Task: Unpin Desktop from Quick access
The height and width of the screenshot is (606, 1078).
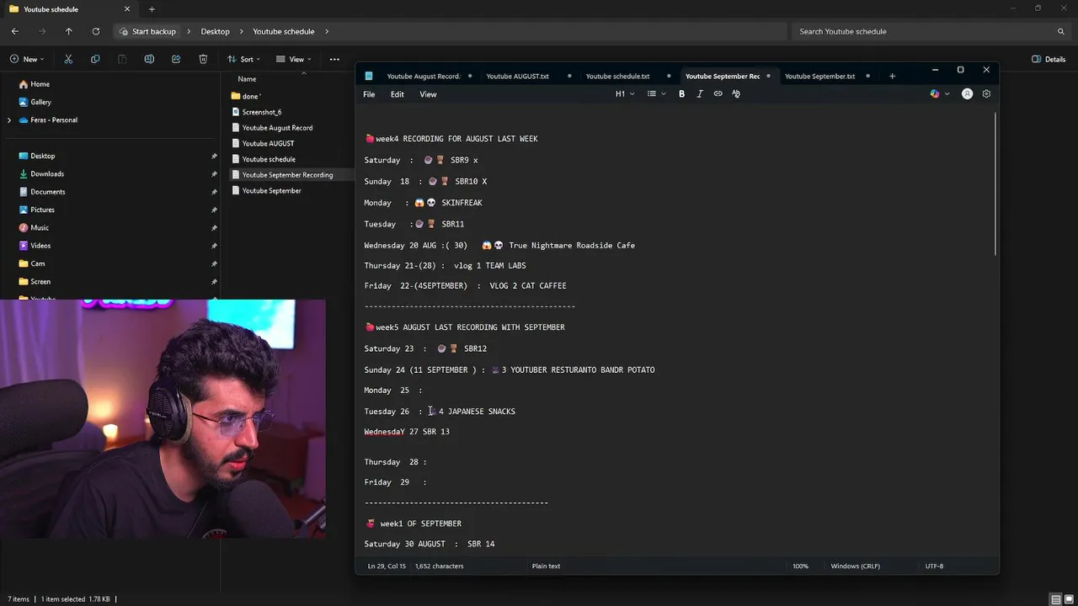Action: [x=214, y=156]
